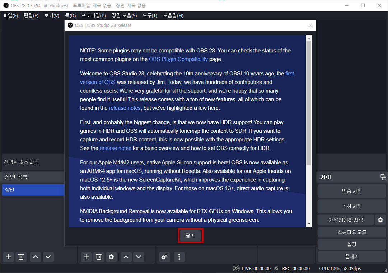
Task: Open OBS Plugin Compatibility link
Action: pos(178,59)
